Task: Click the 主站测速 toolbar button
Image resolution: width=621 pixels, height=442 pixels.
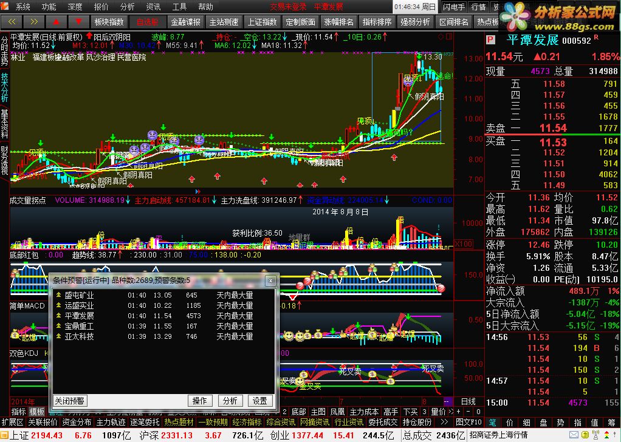Action: pos(224,22)
